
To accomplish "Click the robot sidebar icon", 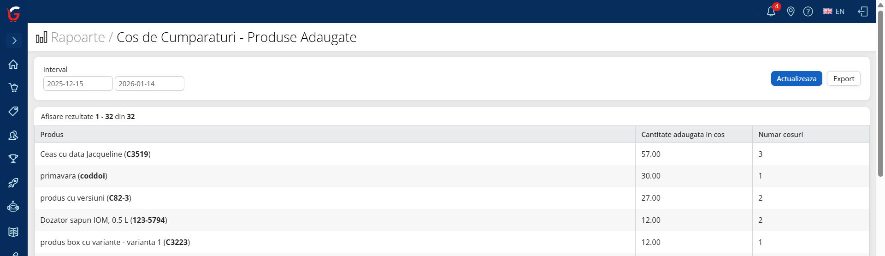I will [13, 207].
